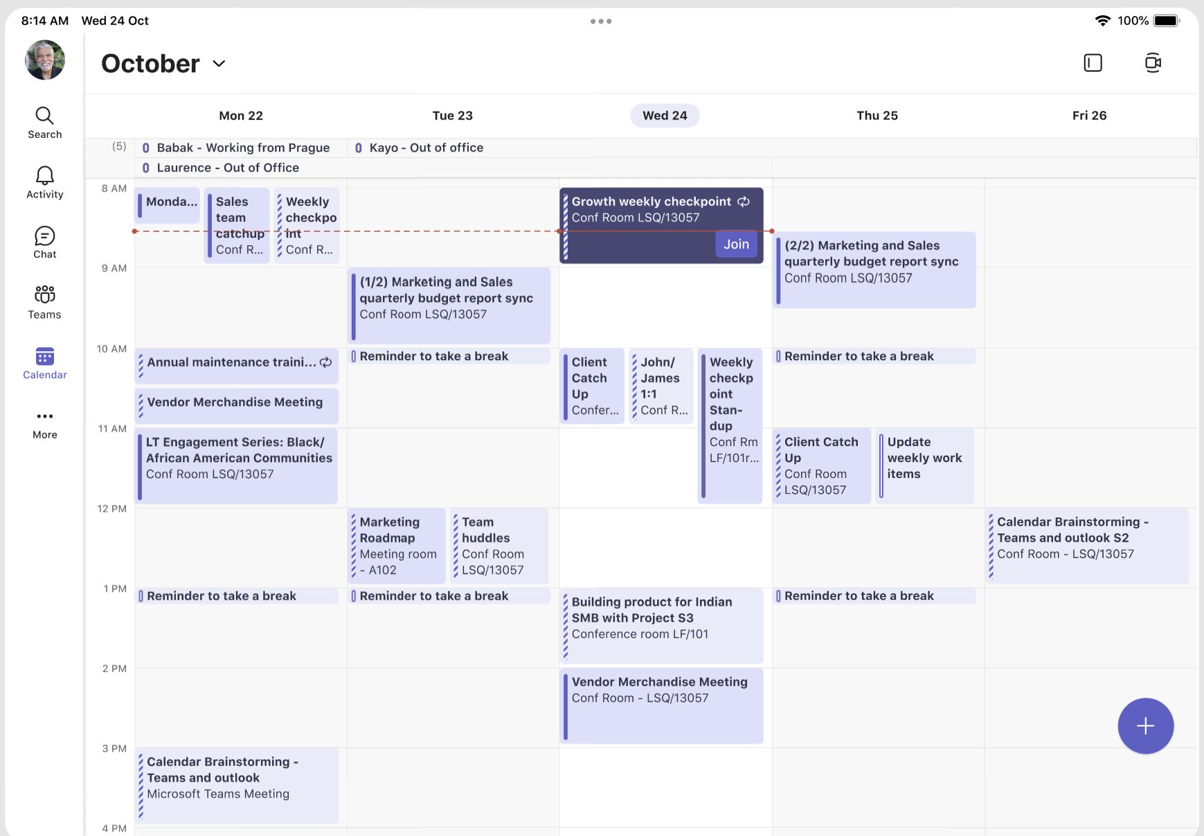The image size is (1204, 836).
Task: Open the Activity bell icon
Action: [x=44, y=183]
